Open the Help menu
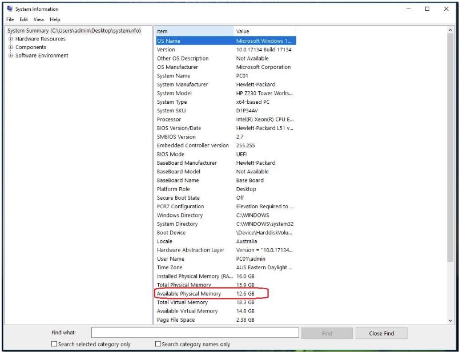The image size is (459, 352). point(55,19)
